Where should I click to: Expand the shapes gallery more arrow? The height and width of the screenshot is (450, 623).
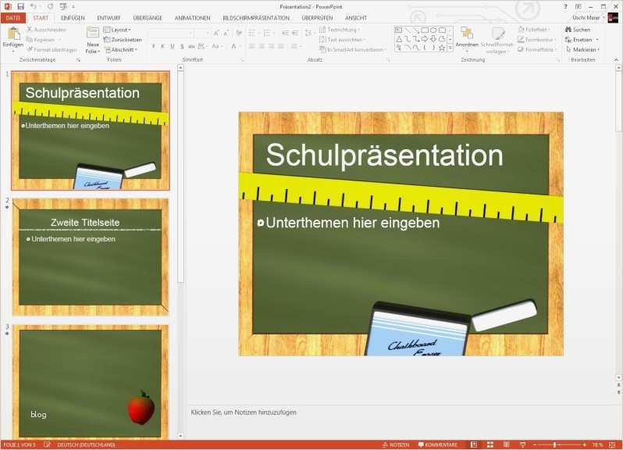[x=450, y=48]
